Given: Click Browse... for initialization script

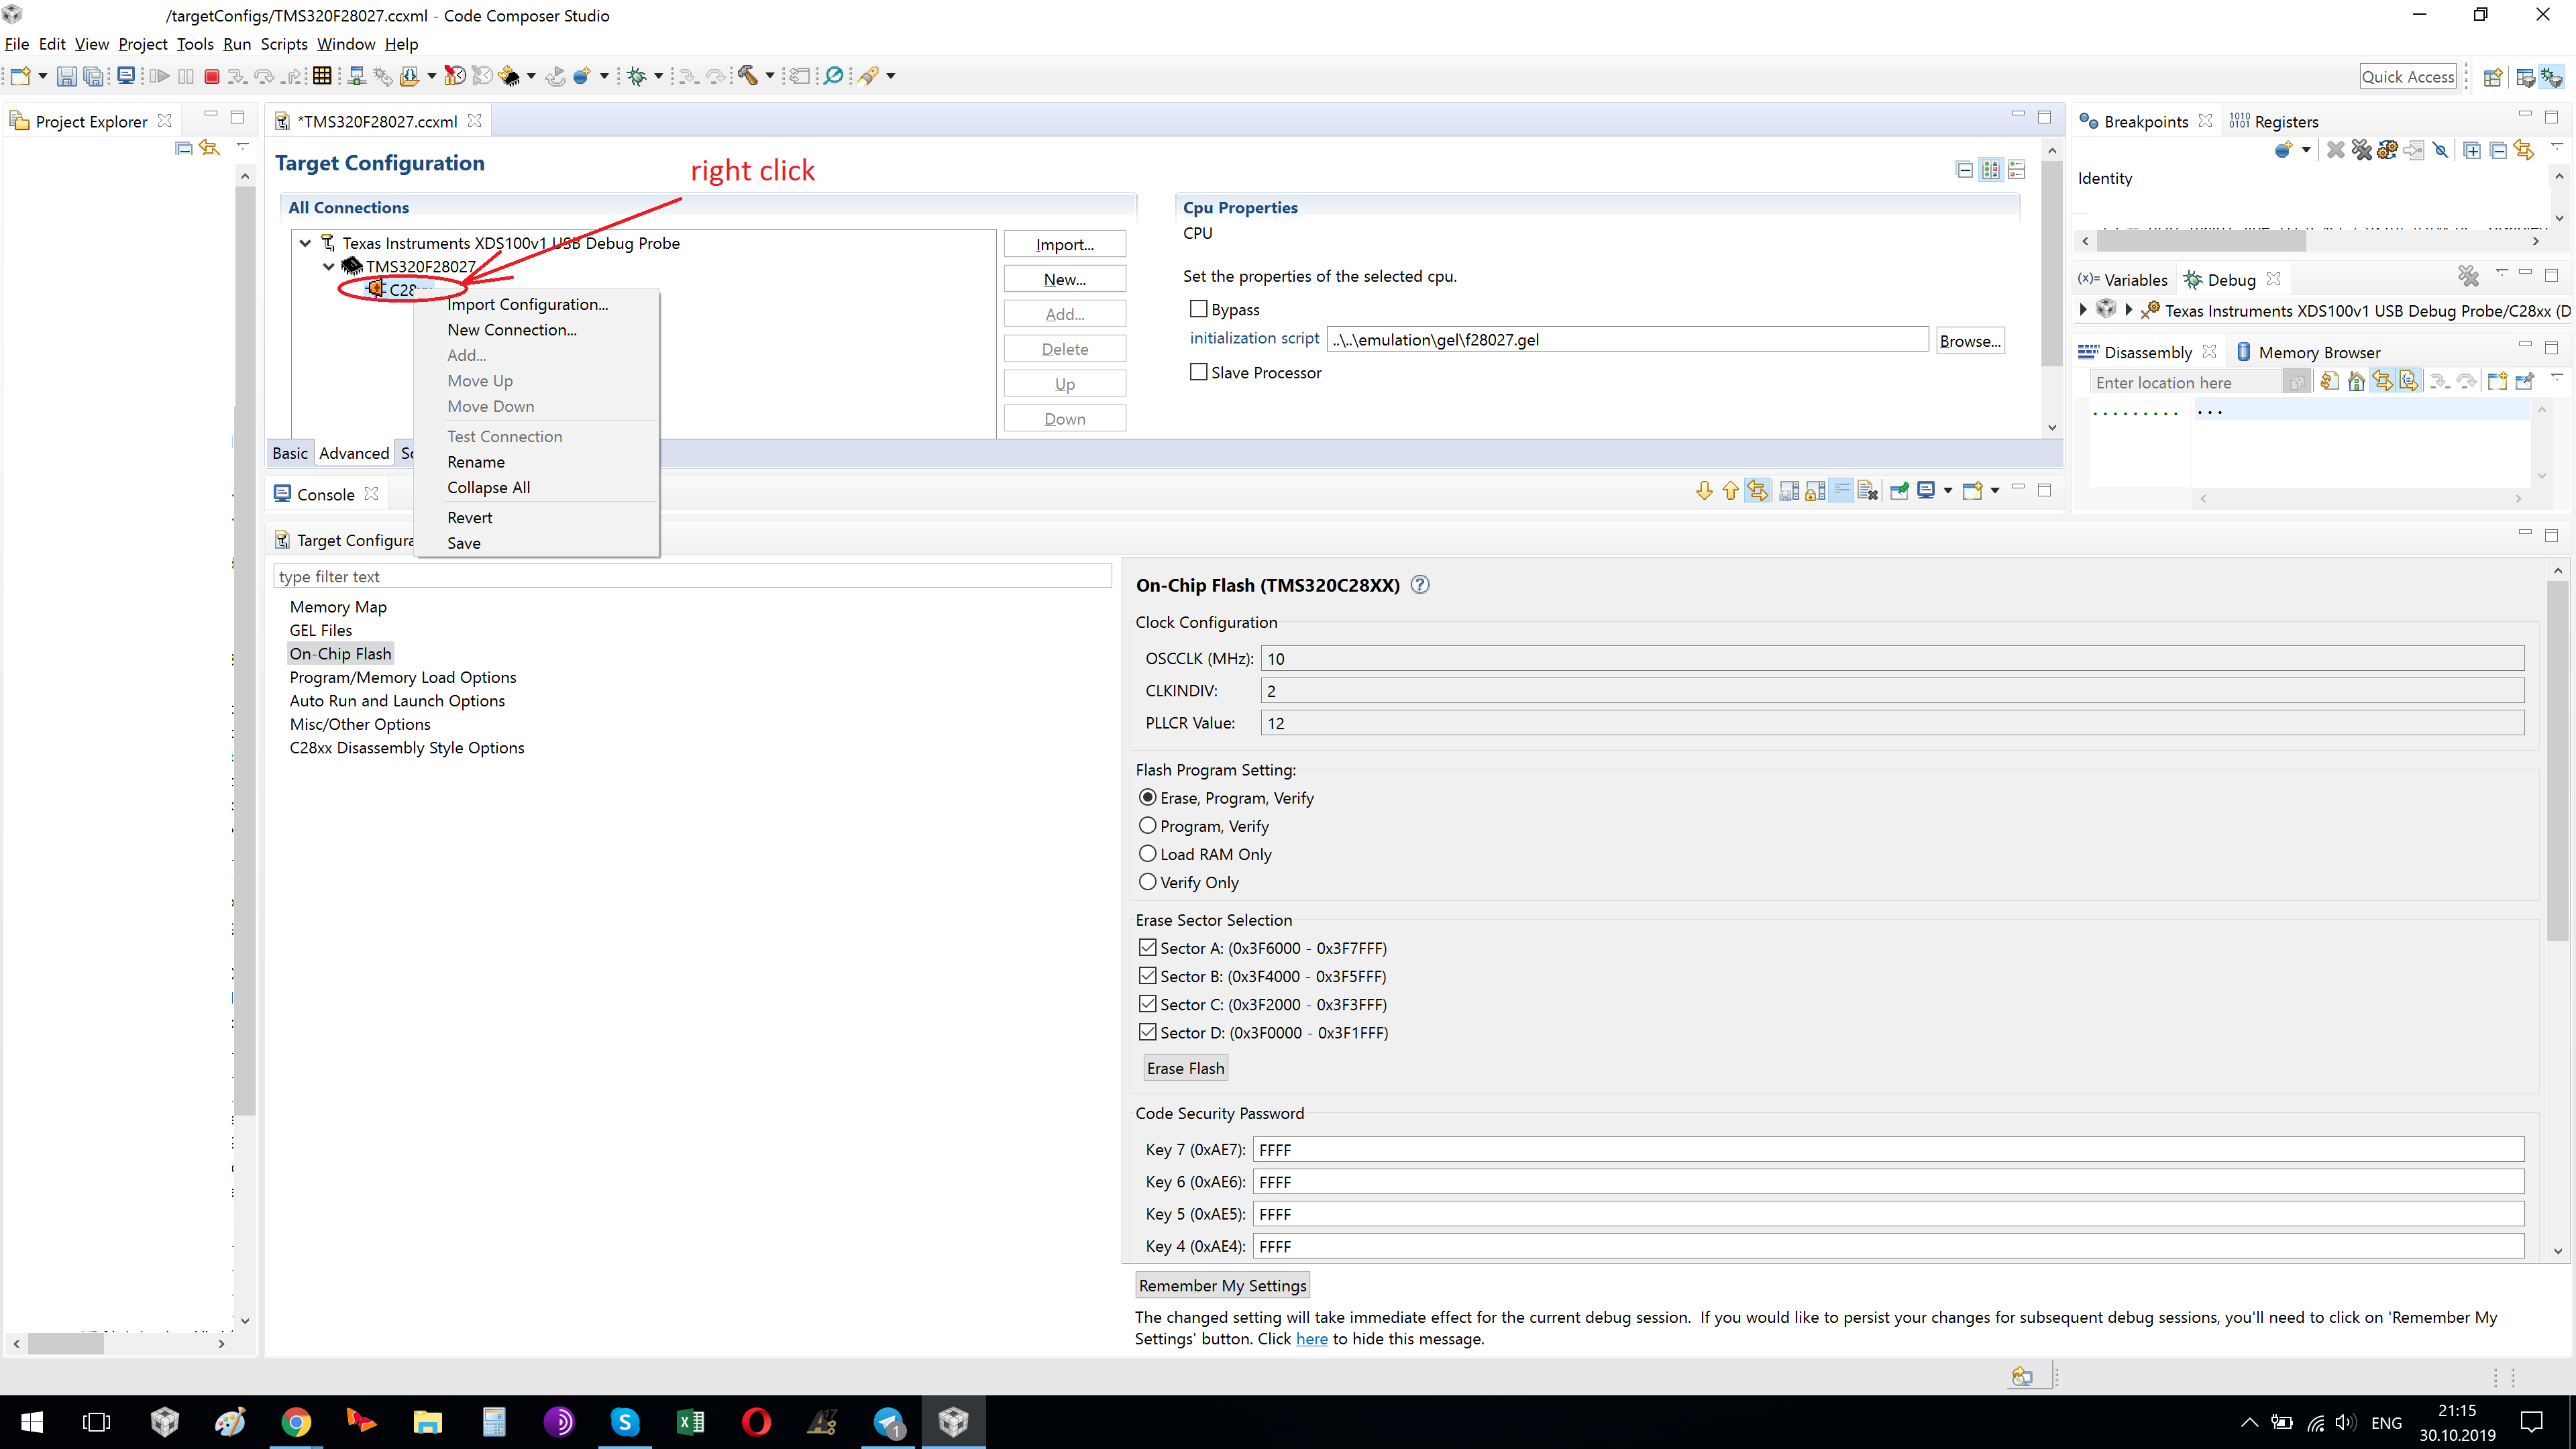Looking at the screenshot, I should pyautogui.click(x=1970, y=340).
